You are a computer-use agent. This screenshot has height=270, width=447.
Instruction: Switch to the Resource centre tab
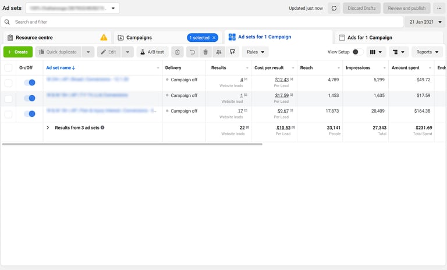pyautogui.click(x=57, y=38)
